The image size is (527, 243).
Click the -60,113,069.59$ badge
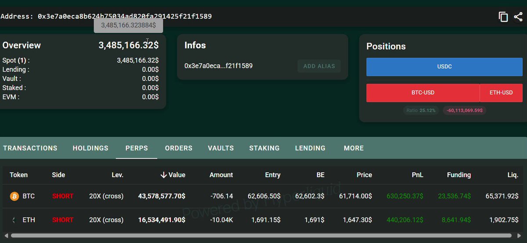(x=464, y=111)
